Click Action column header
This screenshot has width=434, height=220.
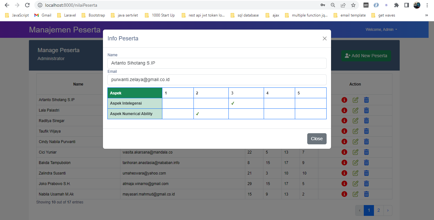(355, 84)
